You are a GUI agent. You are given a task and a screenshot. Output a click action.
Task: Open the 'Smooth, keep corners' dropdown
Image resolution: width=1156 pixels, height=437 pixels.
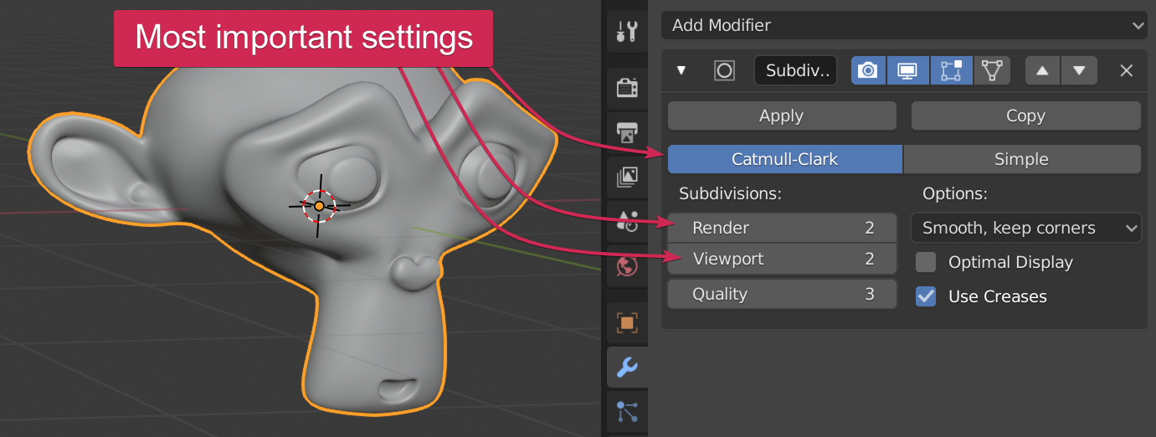coord(1026,228)
